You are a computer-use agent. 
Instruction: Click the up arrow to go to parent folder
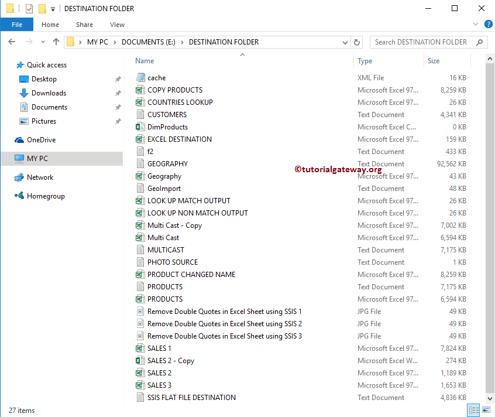point(56,42)
